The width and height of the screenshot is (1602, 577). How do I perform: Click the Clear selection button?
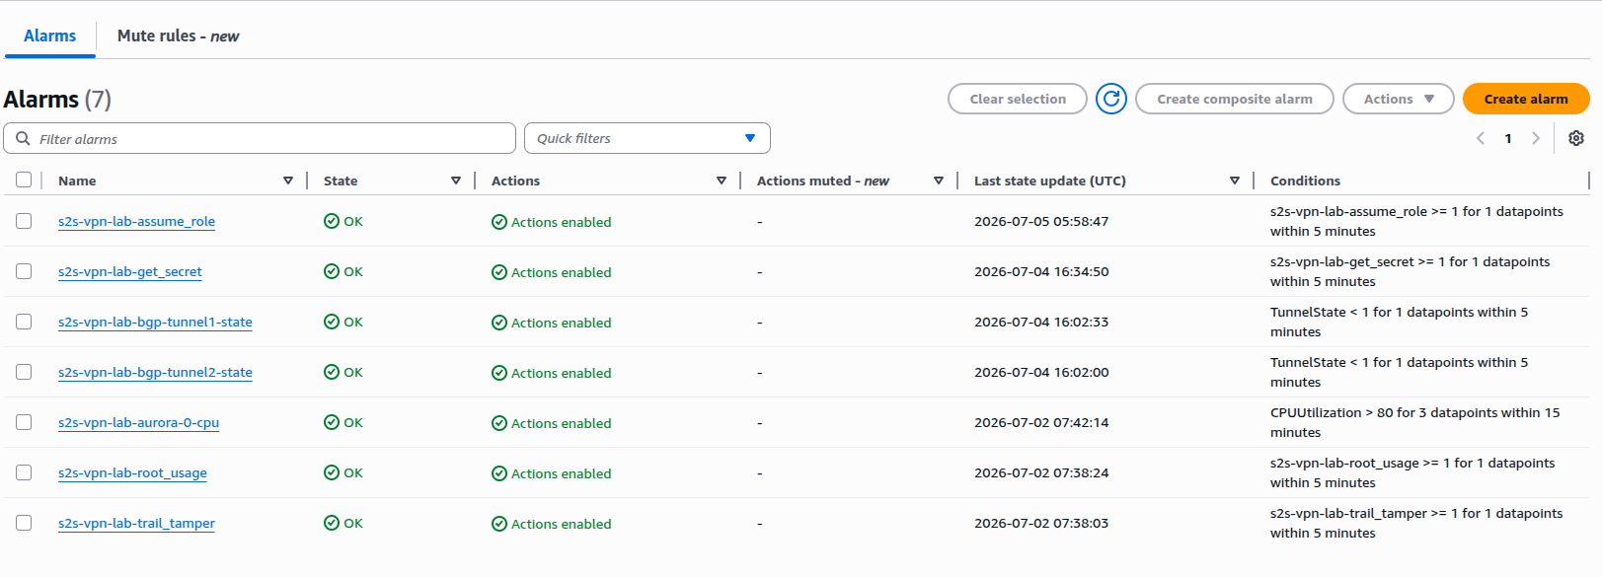pyautogui.click(x=1018, y=99)
